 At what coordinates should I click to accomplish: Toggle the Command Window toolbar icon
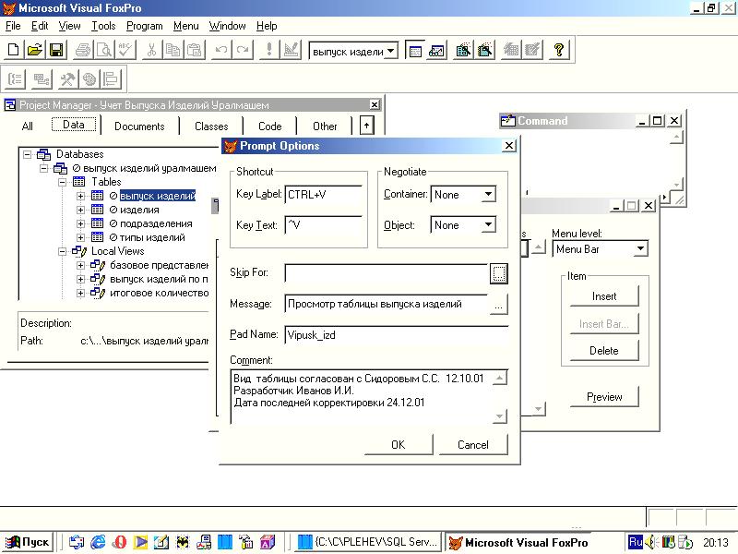(x=415, y=50)
